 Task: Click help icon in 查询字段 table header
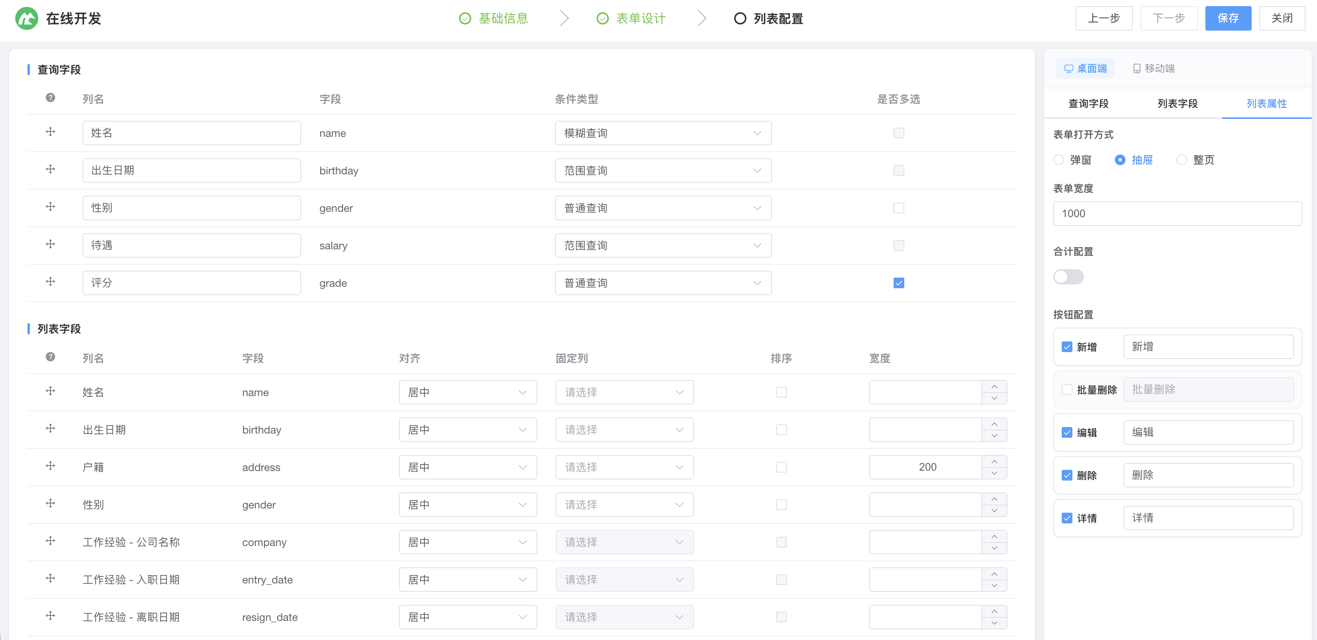point(50,98)
